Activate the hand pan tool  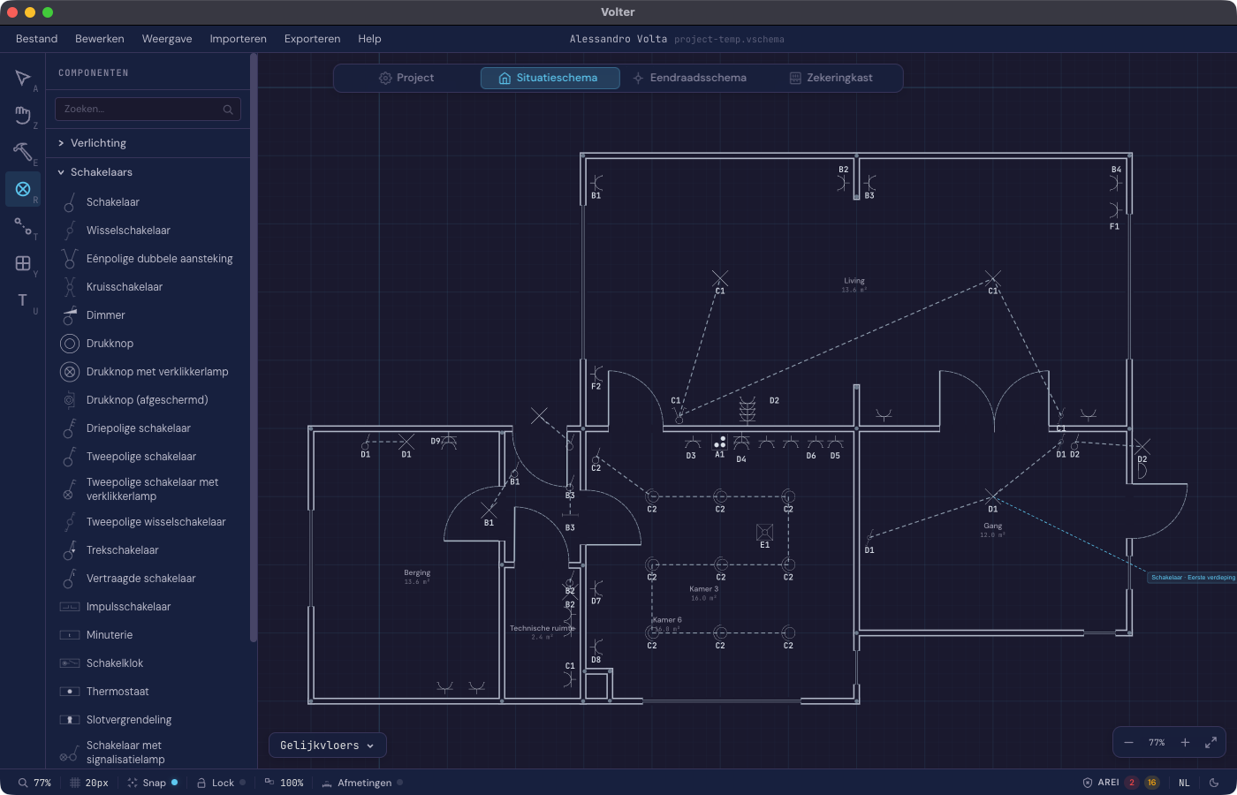click(23, 115)
